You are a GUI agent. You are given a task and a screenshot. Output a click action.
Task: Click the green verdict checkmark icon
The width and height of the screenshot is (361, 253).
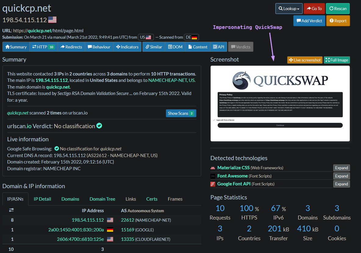coord(99,126)
